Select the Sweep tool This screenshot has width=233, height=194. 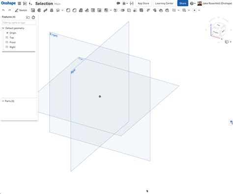pyautogui.click(x=45, y=10)
